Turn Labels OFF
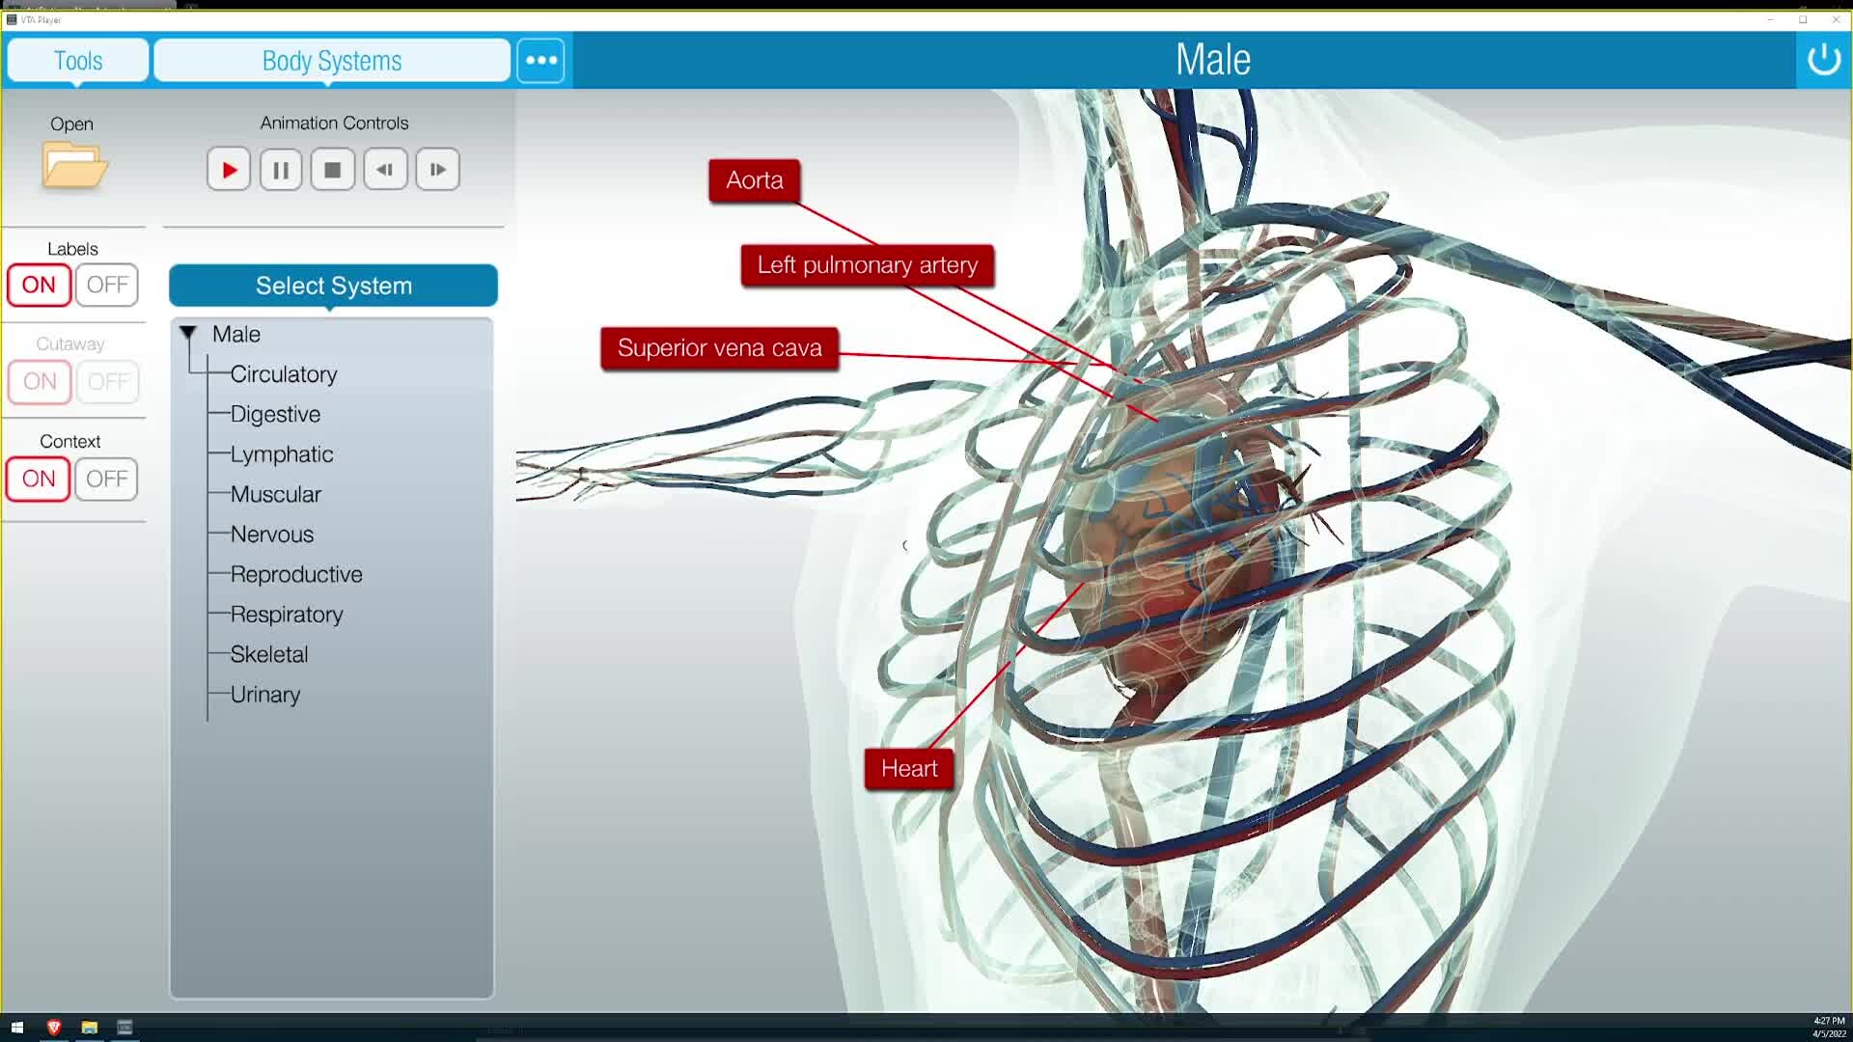The image size is (1853, 1042). [x=107, y=285]
